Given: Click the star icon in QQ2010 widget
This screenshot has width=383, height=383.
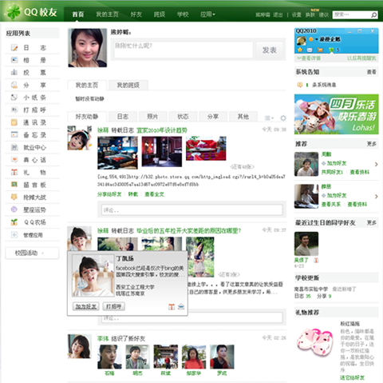Looking at the screenshot, I should 300,50.
